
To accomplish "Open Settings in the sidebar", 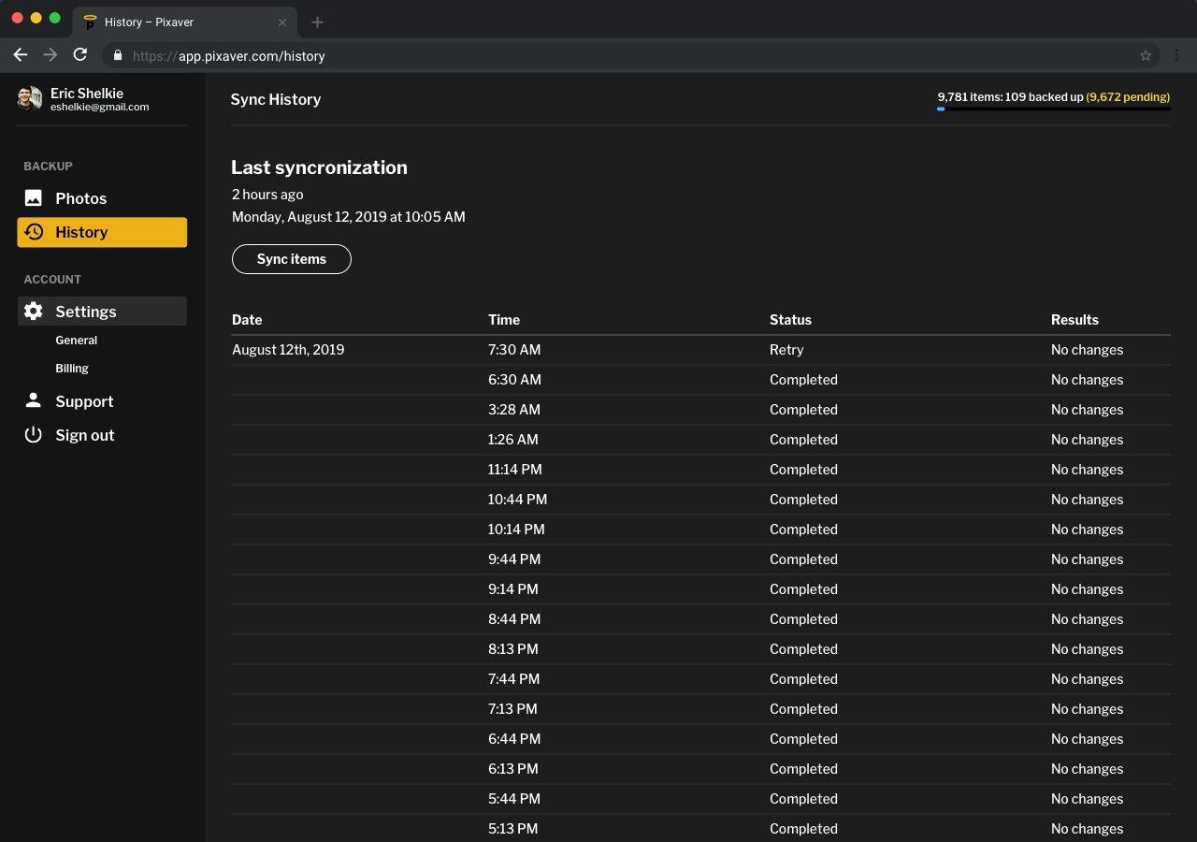I will click(x=102, y=312).
